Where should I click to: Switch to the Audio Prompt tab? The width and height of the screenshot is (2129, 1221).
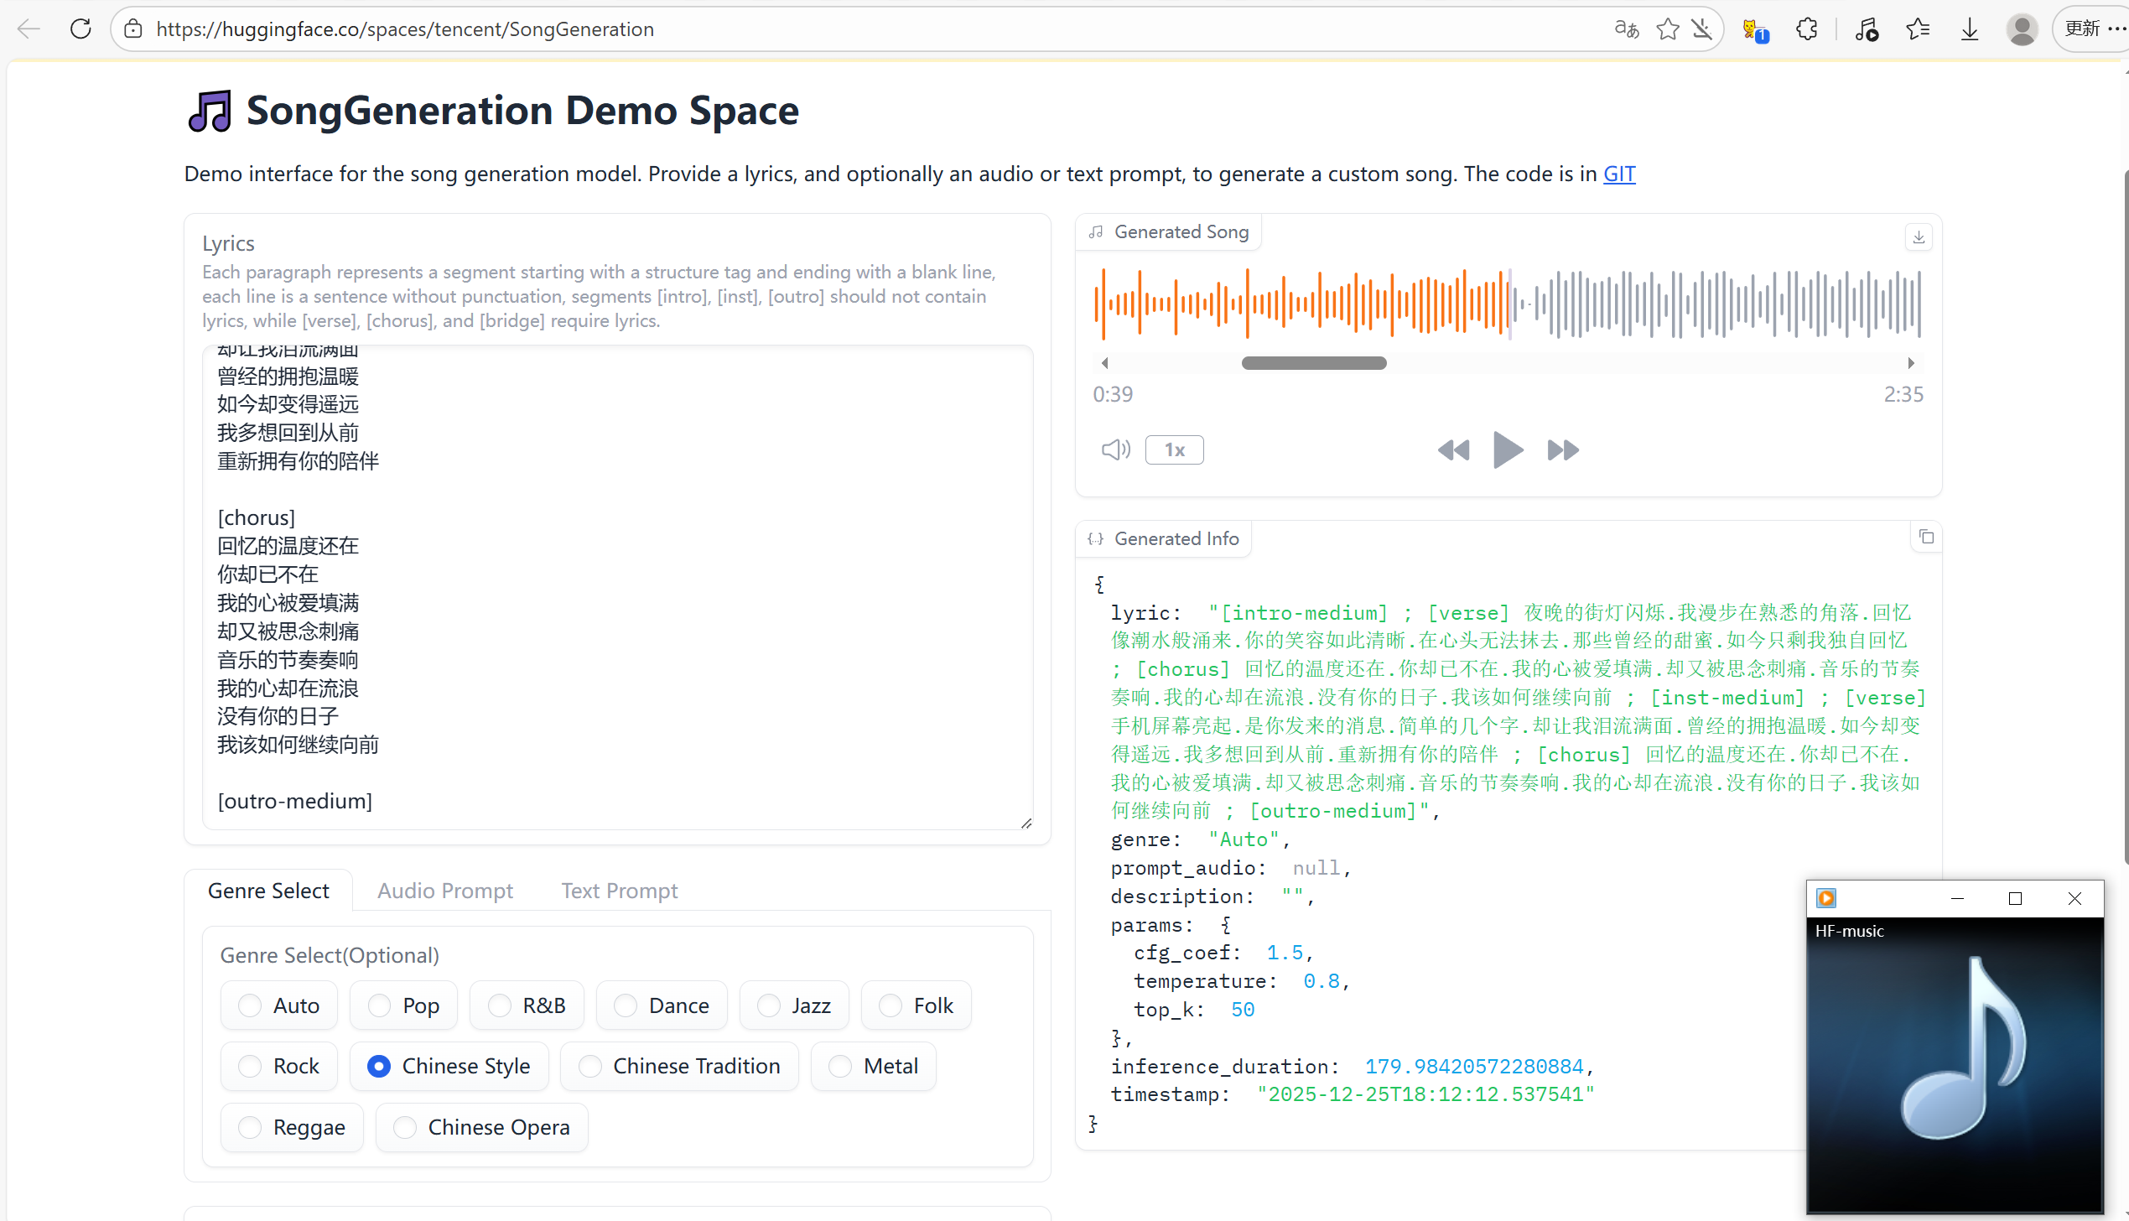pos(444,891)
